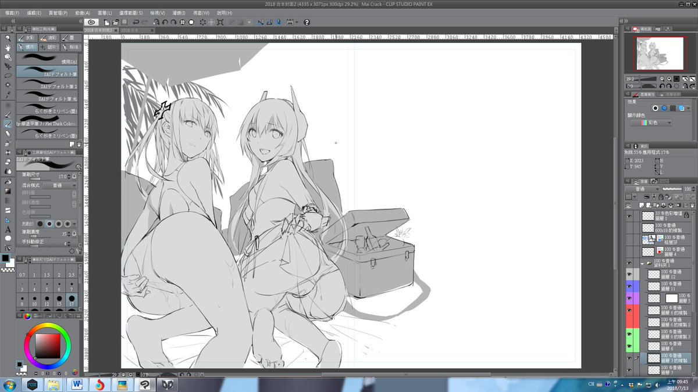Hide the 33% 色彩增值 圖層 1 layer
This screenshot has height=392, width=698.
[629, 215]
